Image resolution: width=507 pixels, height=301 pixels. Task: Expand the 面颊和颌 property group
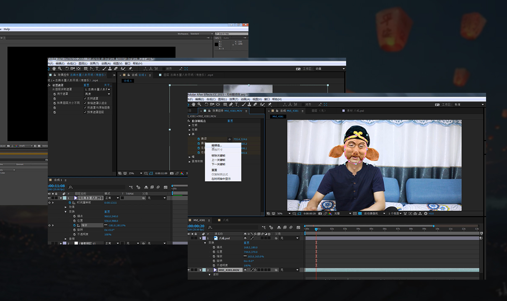click(x=189, y=161)
